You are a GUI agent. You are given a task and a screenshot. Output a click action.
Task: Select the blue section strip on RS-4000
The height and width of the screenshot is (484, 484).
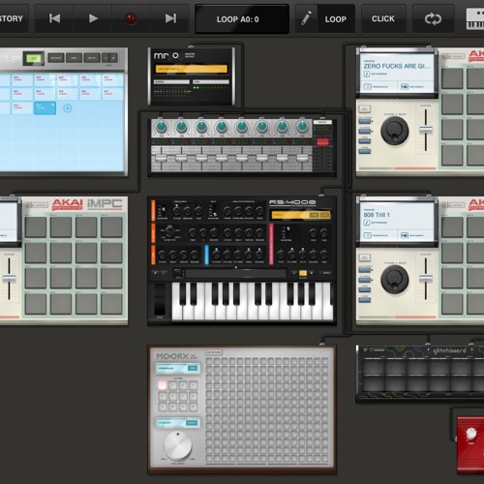[x=206, y=255]
